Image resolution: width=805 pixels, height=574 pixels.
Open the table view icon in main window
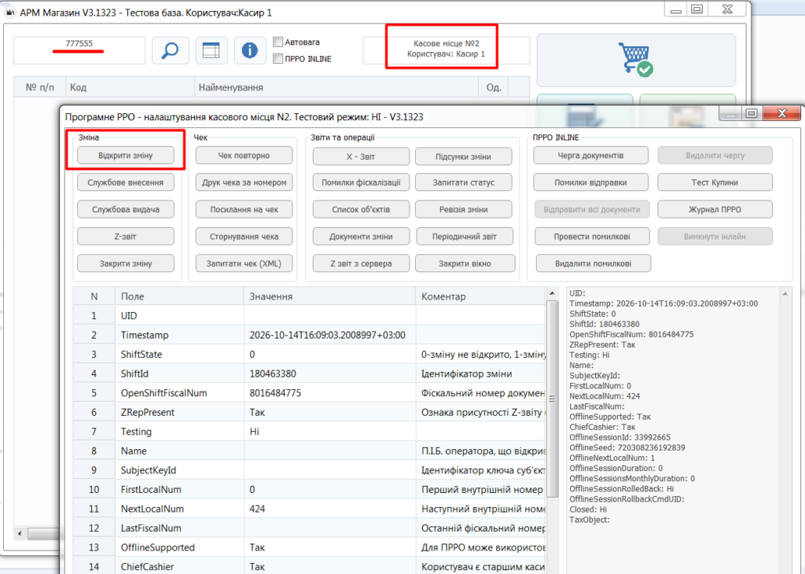[x=211, y=50]
